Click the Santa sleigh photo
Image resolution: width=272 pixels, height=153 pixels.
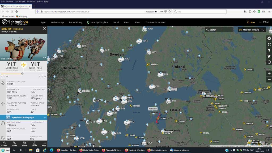[24, 47]
